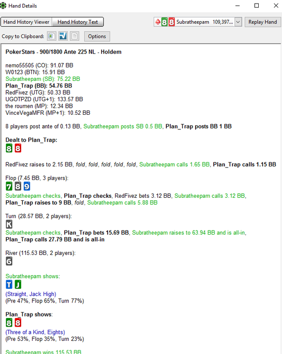Screen dimensions: 282x354
Task: Click red 8 card under Dealt to Plan_Trap
Action: [x=18, y=148]
